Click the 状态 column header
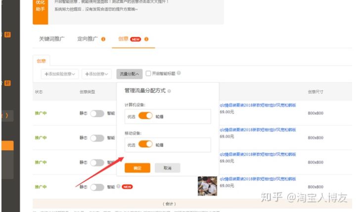The height and width of the screenshot is (212, 356). 39,92
